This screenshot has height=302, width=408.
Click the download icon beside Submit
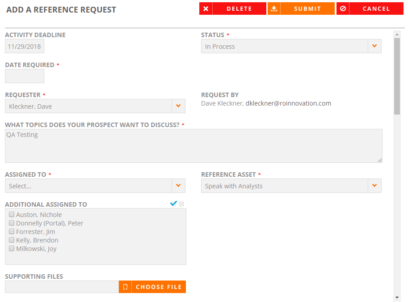click(x=274, y=9)
